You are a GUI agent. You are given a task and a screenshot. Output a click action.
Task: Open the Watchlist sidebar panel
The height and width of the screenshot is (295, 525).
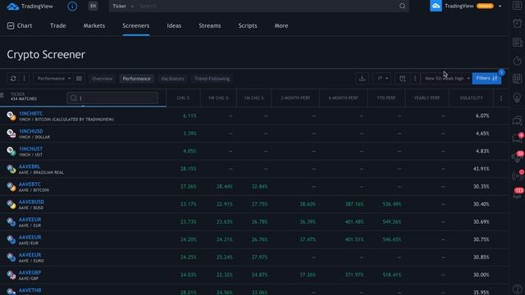pyautogui.click(x=518, y=6)
